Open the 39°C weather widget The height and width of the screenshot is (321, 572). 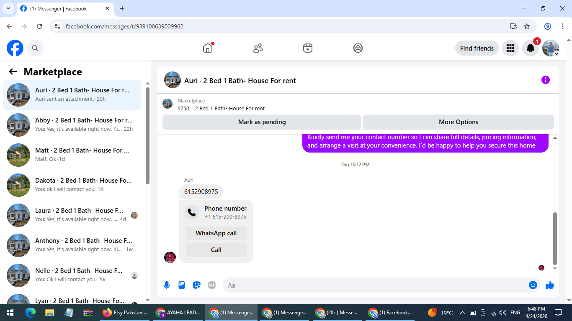pyautogui.click(x=440, y=313)
